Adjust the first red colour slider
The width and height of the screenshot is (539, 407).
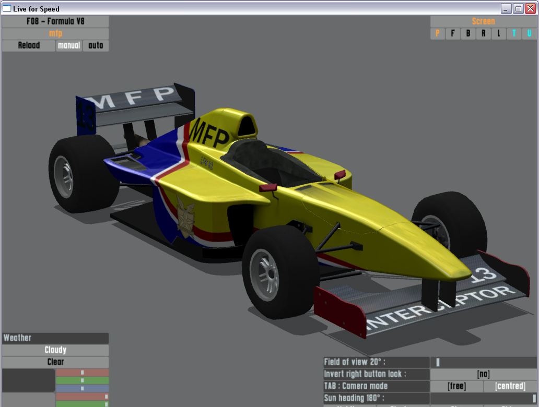[83, 373]
